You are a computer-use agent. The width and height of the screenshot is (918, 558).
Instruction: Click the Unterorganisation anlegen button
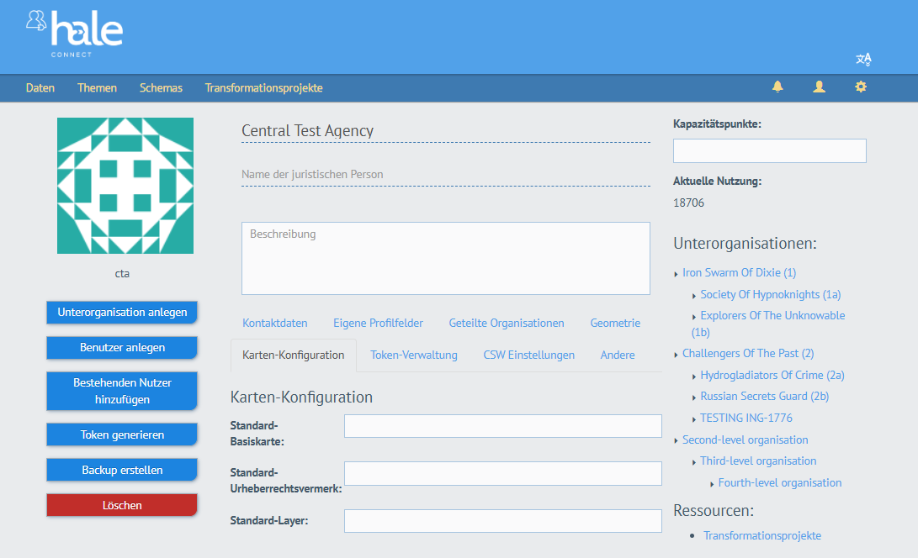click(122, 313)
